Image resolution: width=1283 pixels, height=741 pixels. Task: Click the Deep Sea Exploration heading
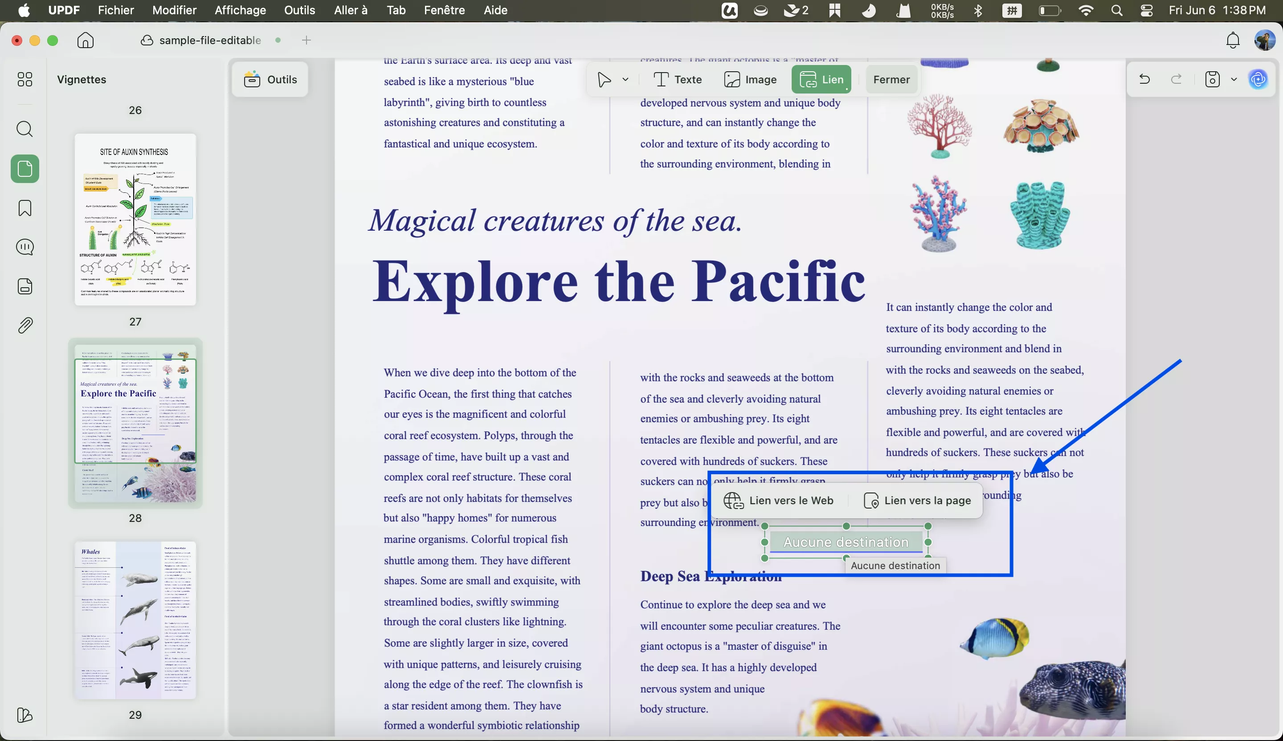pyautogui.click(x=711, y=577)
